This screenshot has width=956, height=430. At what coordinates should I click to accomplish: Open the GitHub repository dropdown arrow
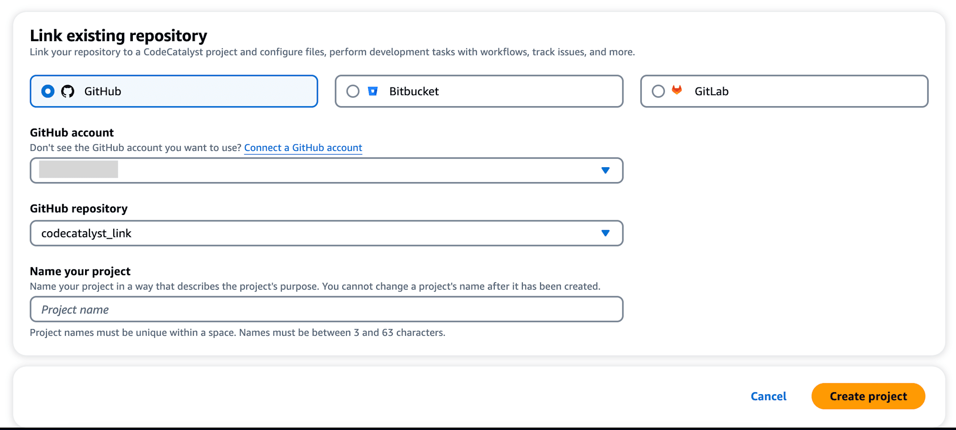coord(605,233)
